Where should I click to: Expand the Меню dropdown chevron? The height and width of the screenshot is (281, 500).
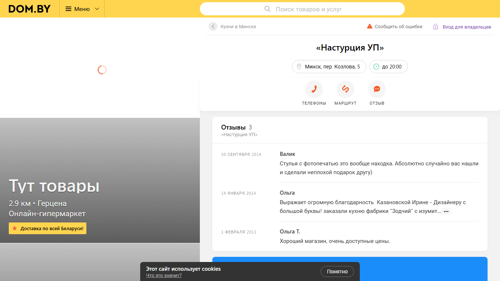97,9
